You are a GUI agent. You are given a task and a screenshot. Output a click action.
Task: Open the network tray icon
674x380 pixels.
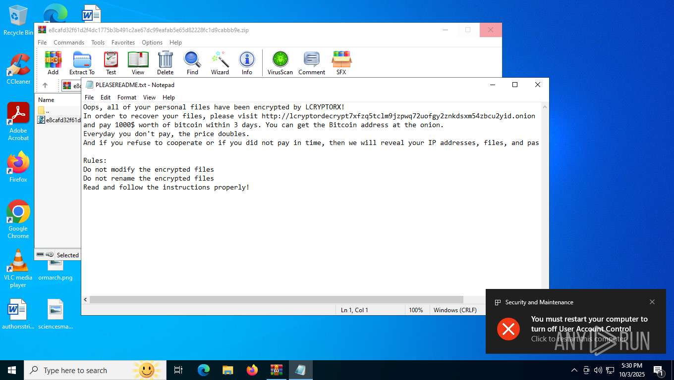pyautogui.click(x=610, y=370)
